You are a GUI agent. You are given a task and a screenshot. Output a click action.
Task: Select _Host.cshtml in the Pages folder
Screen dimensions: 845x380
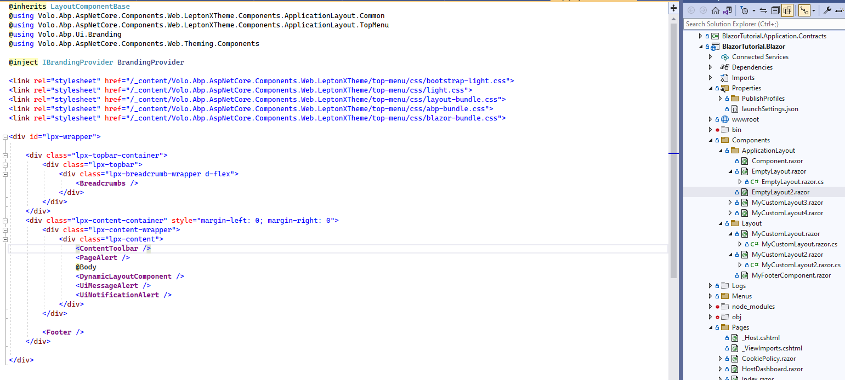761,338
